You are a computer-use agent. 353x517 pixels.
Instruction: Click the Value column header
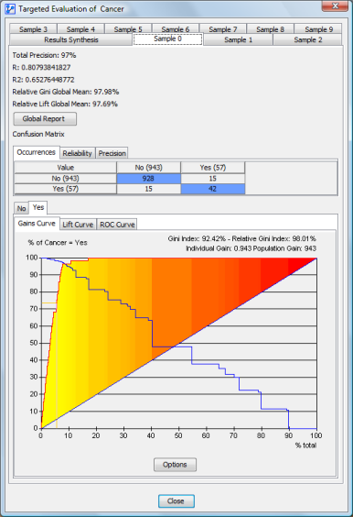pyautogui.click(x=66, y=168)
